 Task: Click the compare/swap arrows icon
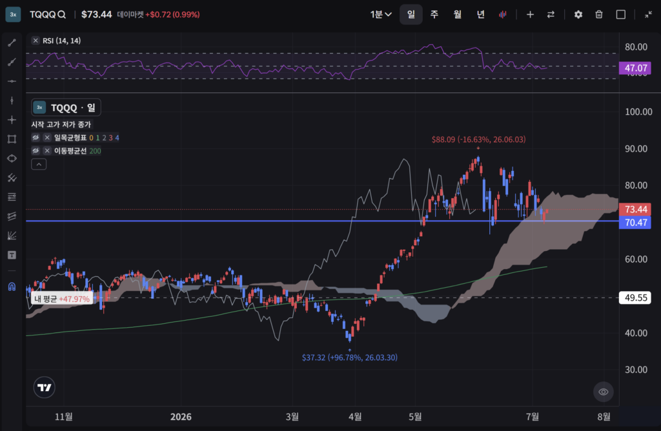tap(551, 14)
